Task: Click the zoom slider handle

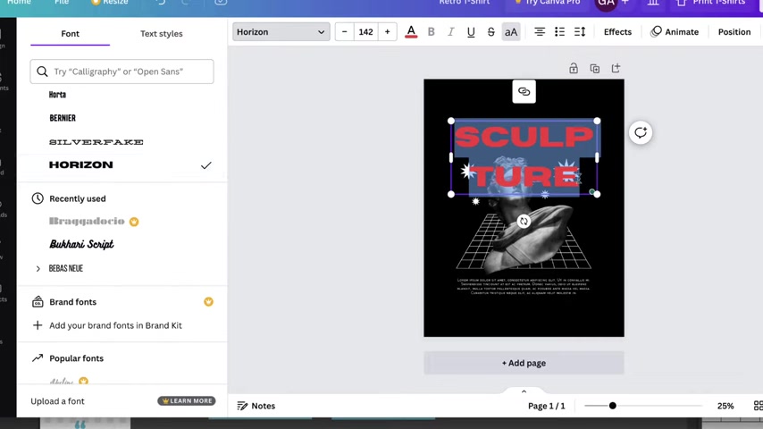Action: tap(613, 406)
